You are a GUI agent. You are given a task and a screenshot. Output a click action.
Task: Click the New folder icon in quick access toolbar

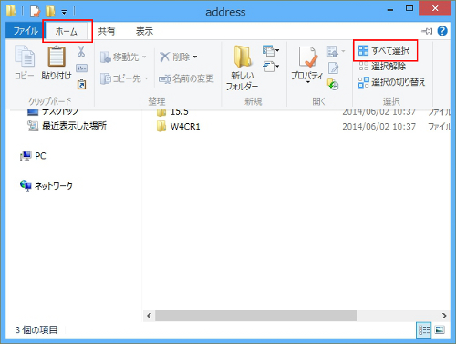pyautogui.click(x=50, y=12)
